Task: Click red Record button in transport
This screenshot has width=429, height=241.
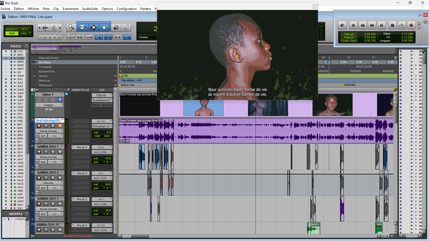Action: 411,25
